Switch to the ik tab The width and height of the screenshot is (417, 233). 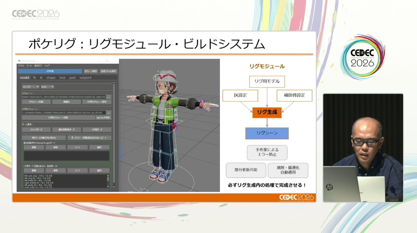coord(41,78)
